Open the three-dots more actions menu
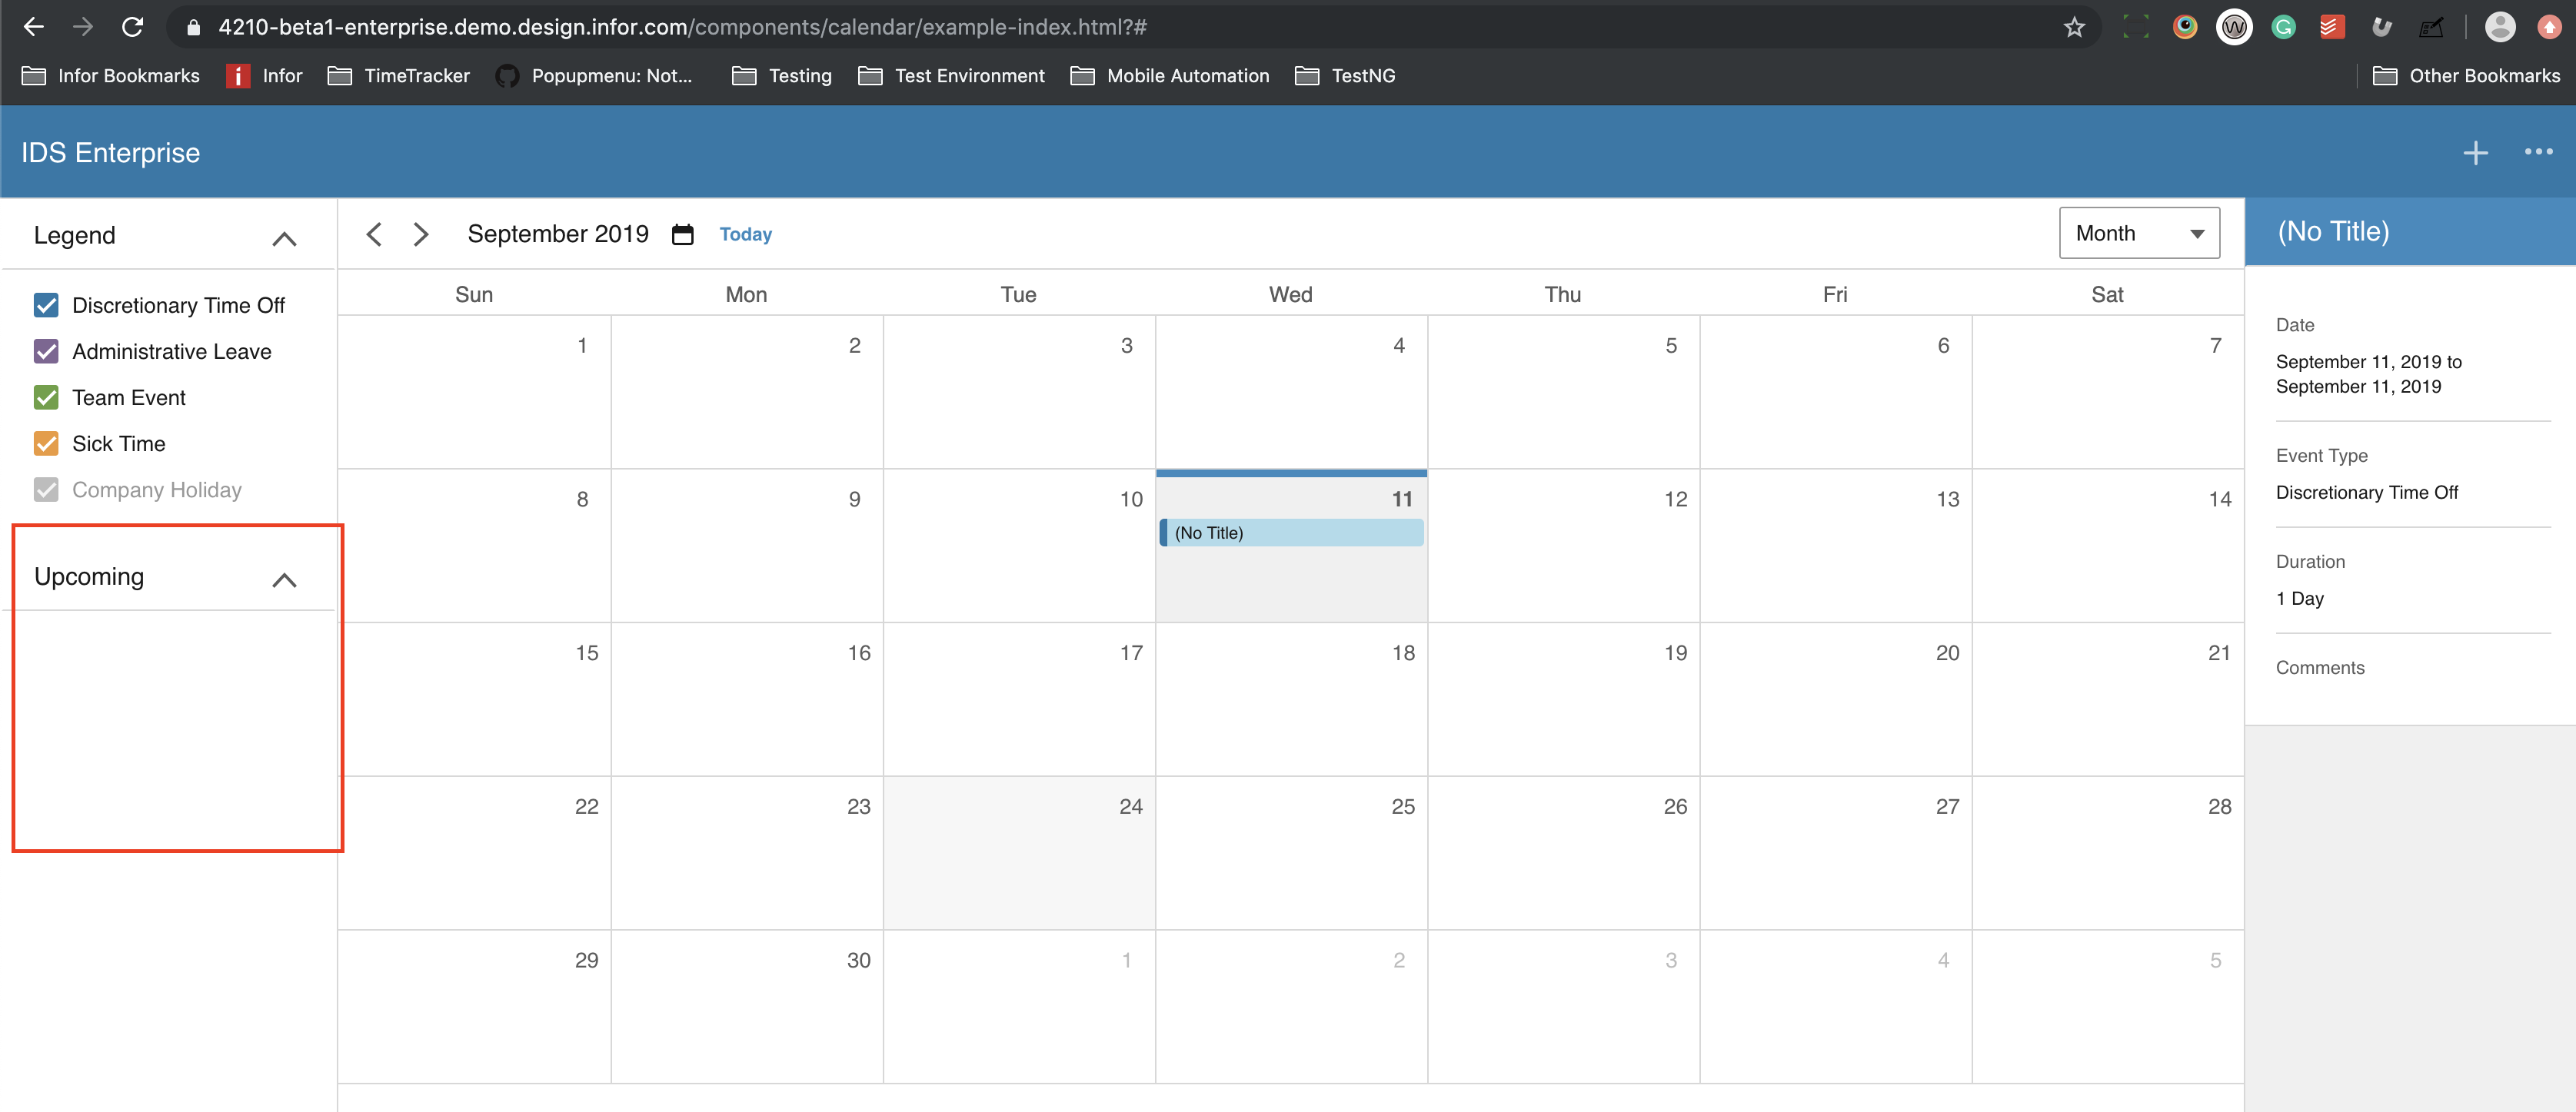Image resolution: width=2576 pixels, height=1112 pixels. tap(2538, 153)
